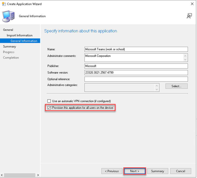
Task: Open Import Information step in sidebar
Action: click(x=19, y=35)
